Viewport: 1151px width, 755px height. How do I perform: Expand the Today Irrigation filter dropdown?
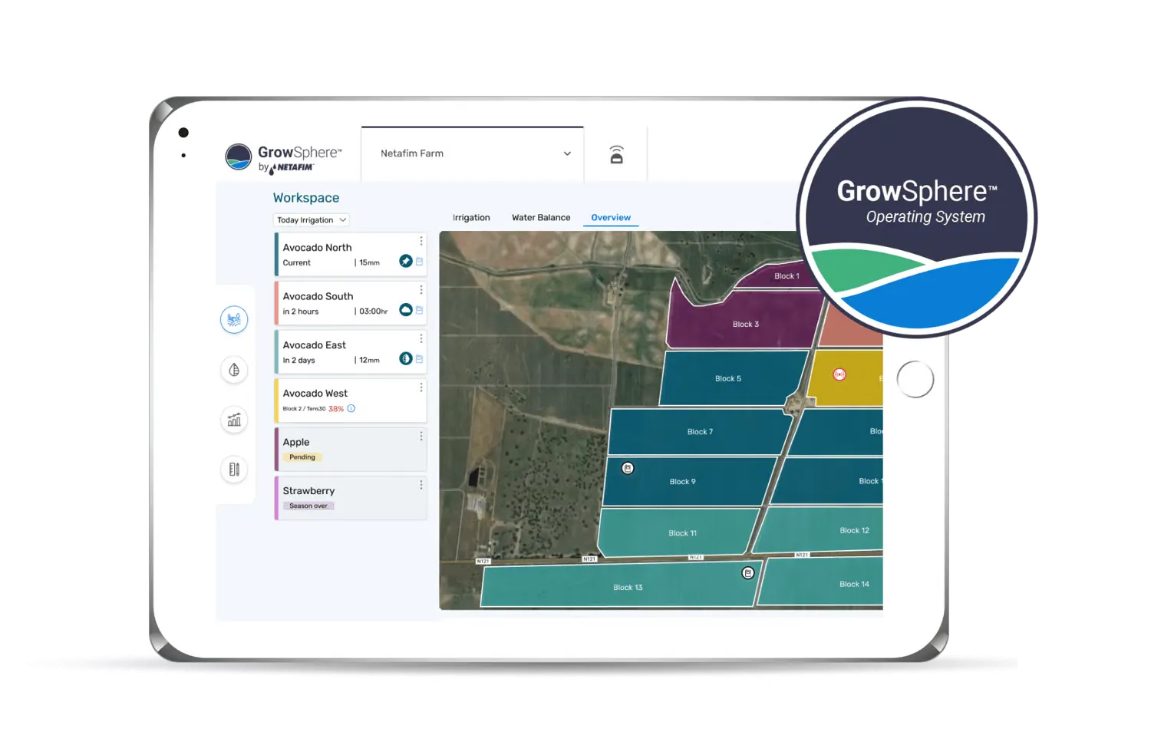pos(312,220)
